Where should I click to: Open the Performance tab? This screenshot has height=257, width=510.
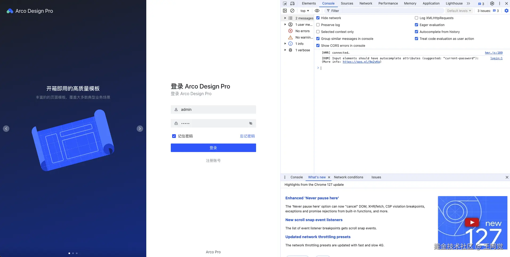pos(388,3)
